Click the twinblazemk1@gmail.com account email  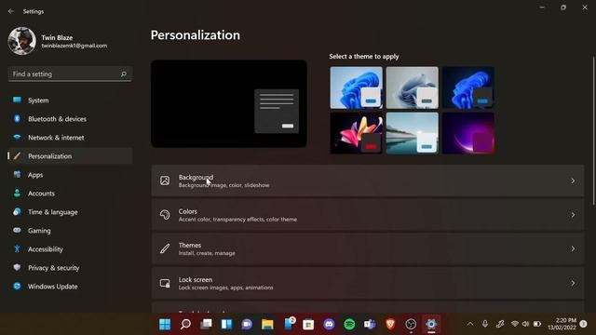tap(74, 46)
